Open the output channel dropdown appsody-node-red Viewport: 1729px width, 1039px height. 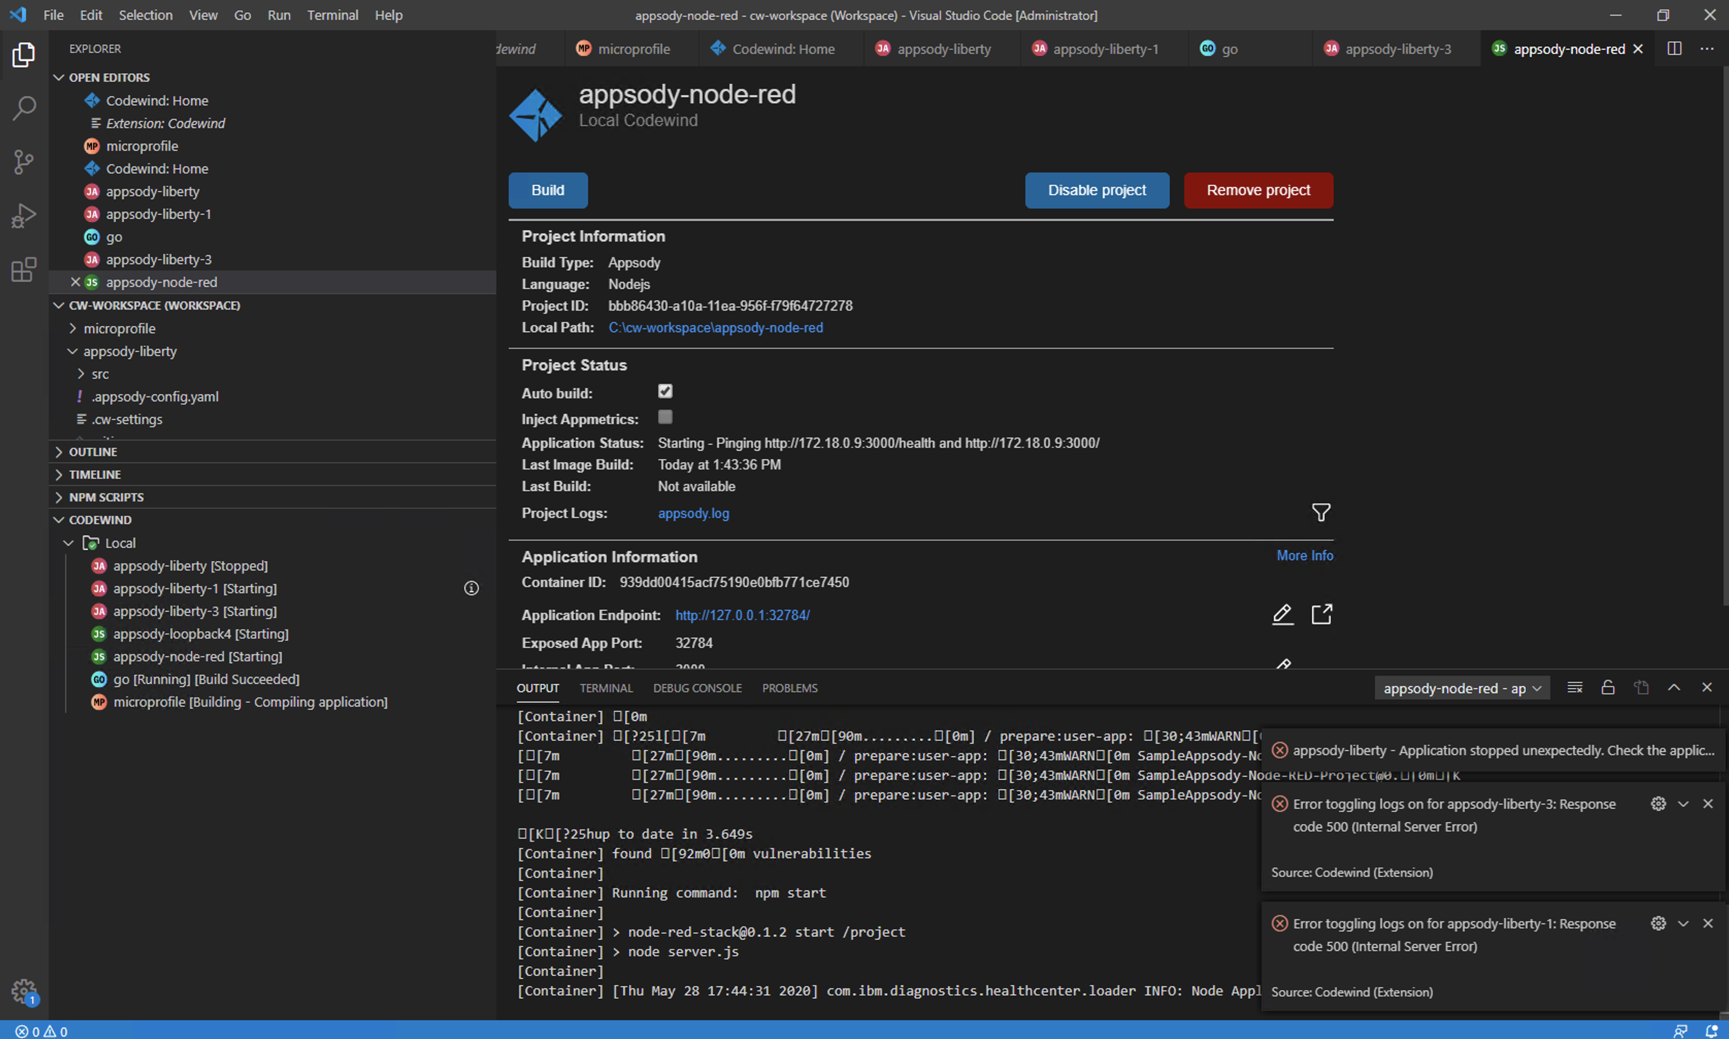click(1462, 688)
